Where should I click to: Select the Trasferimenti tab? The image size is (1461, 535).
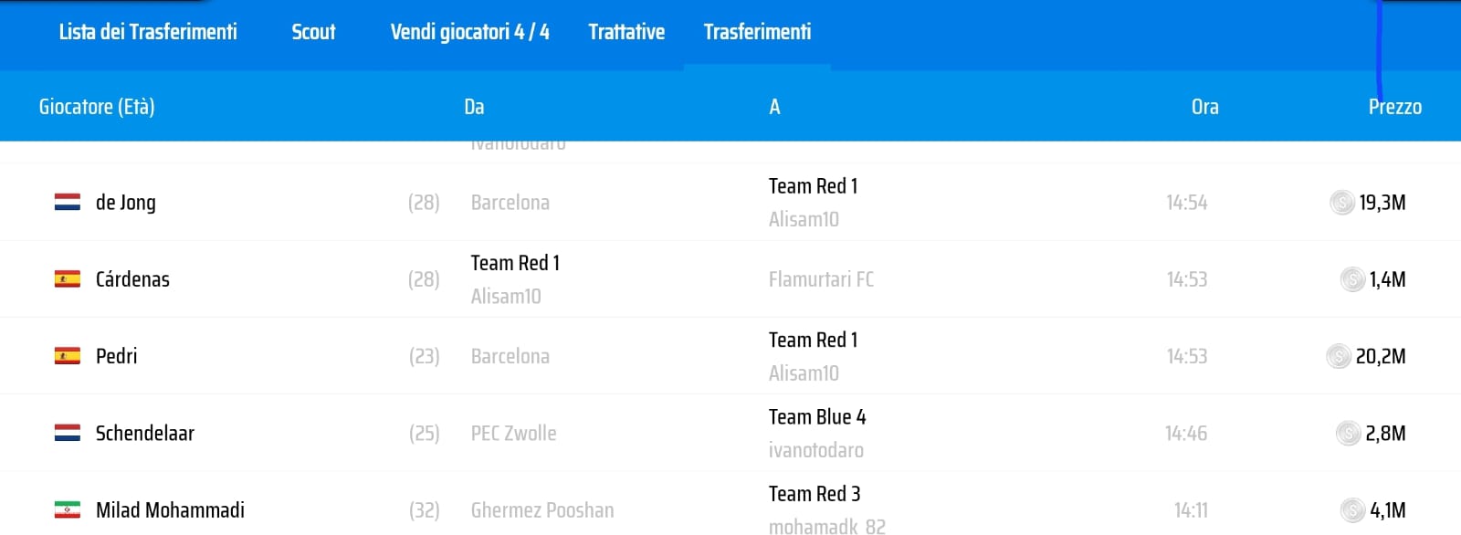[x=757, y=33]
